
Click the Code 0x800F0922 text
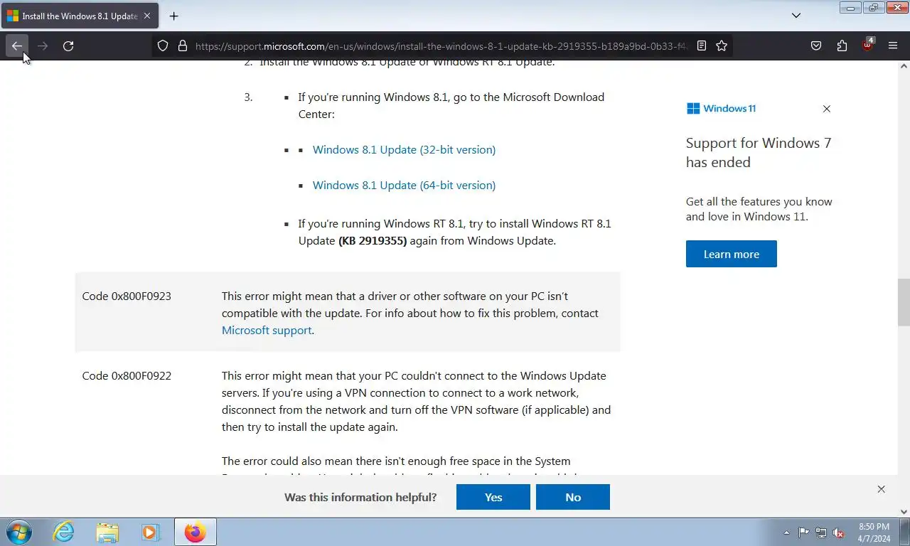127,375
